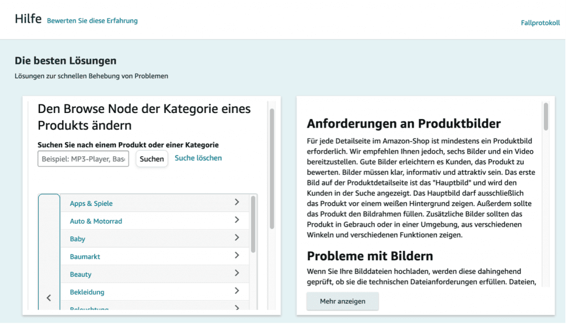
Task: Select the Apps & Spiele category
Action: click(91, 204)
